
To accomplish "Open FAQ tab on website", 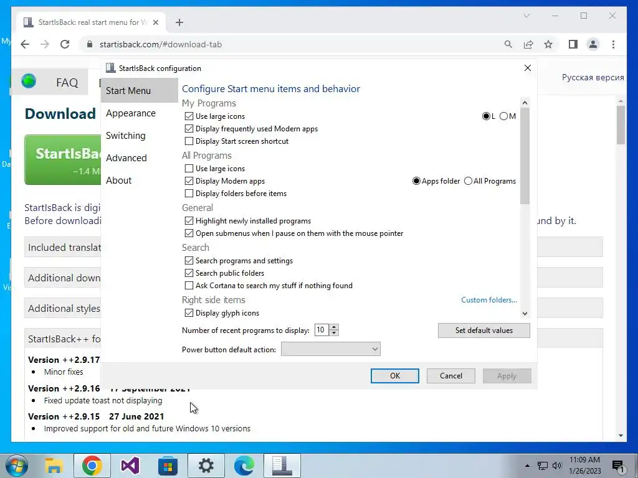I will (x=67, y=83).
